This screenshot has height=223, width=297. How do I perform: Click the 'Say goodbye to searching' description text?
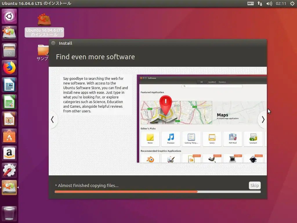[95, 95]
